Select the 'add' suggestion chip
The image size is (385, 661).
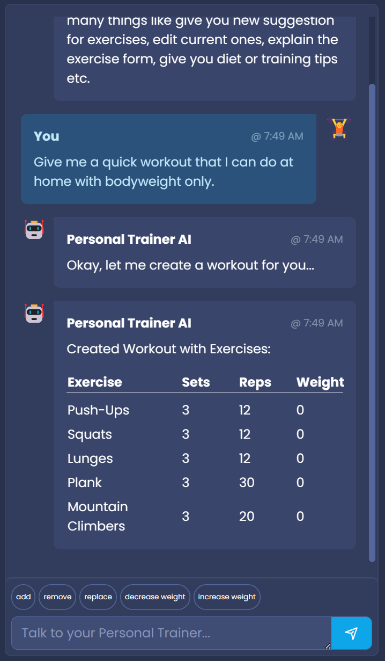[24, 597]
